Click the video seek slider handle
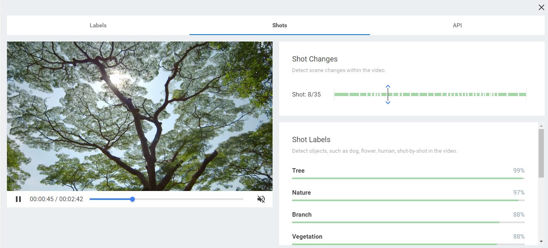The height and width of the screenshot is (248, 548). pyautogui.click(x=132, y=199)
